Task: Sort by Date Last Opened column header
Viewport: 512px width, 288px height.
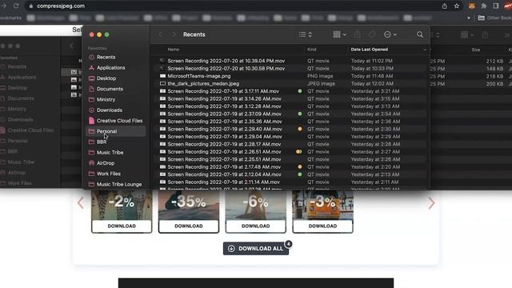Action: coord(370,50)
